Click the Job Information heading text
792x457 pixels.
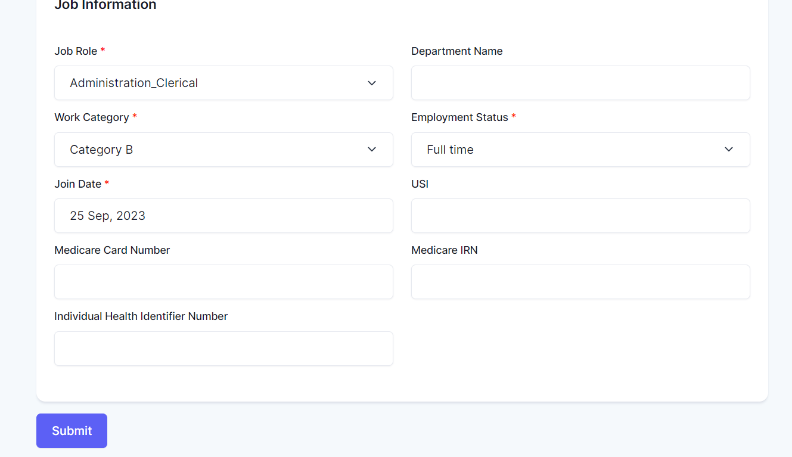click(x=105, y=5)
